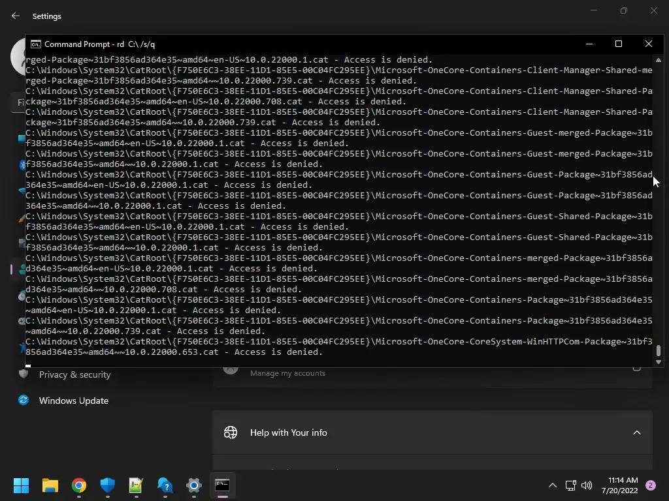Go back using the Settings back arrow
Screen dimensions: 669x501
click(16, 16)
